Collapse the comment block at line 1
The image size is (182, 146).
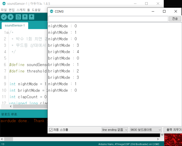coord(8,33)
